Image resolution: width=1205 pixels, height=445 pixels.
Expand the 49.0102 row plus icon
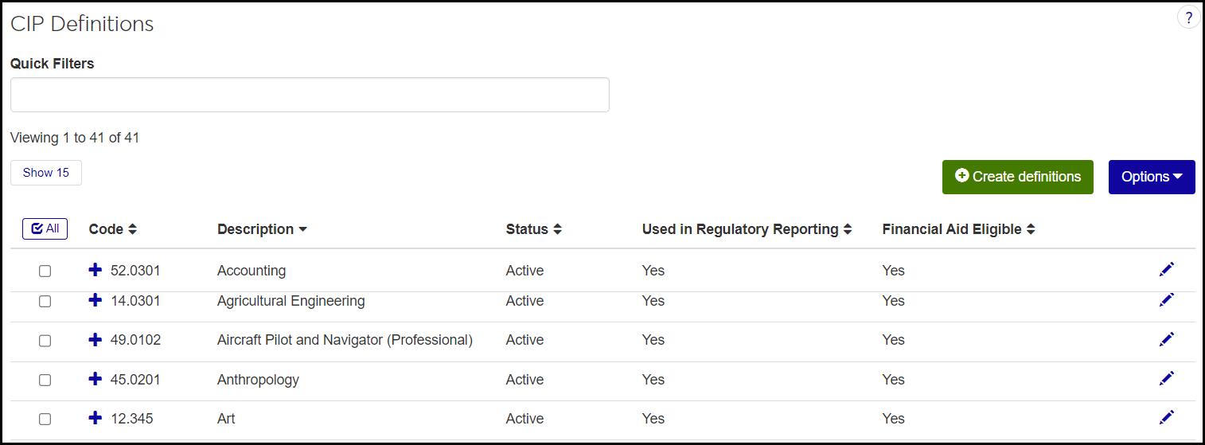[96, 340]
